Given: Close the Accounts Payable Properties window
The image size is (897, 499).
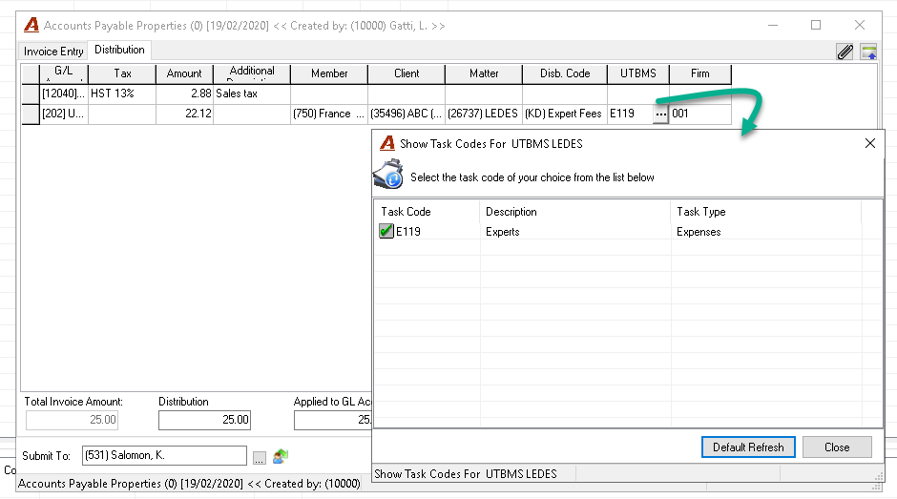Looking at the screenshot, I should [x=859, y=25].
